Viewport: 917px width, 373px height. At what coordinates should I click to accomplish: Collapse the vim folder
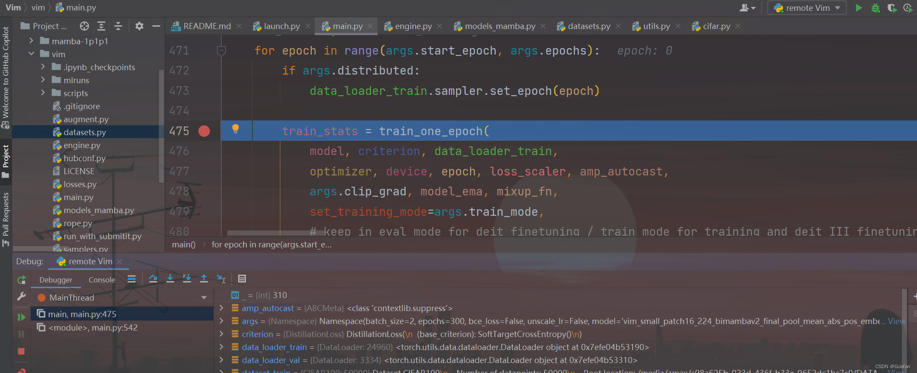[x=31, y=54]
